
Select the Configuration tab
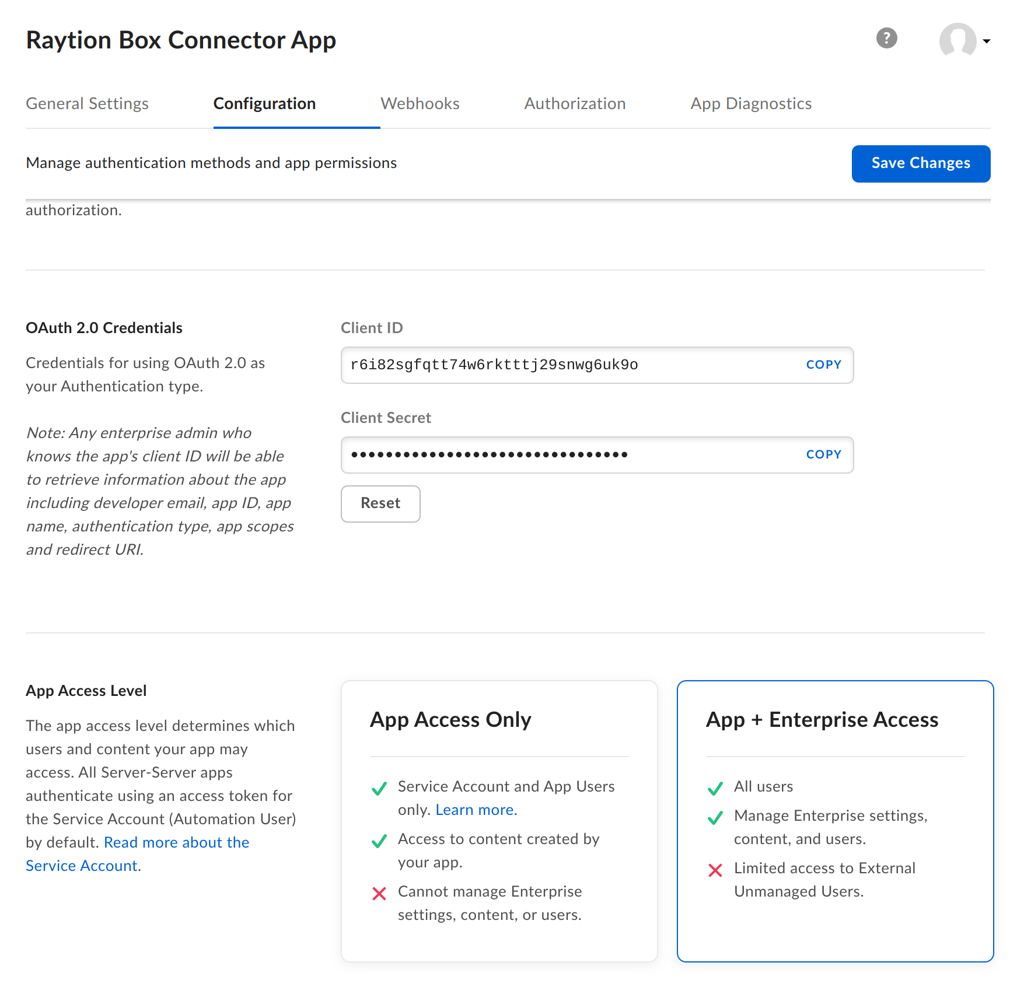[264, 104]
